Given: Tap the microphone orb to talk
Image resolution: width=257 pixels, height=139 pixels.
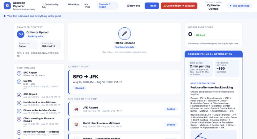Looking at the screenshot, I should [124, 33].
